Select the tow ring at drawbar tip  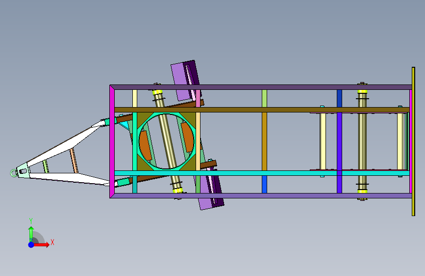pos(13,173)
